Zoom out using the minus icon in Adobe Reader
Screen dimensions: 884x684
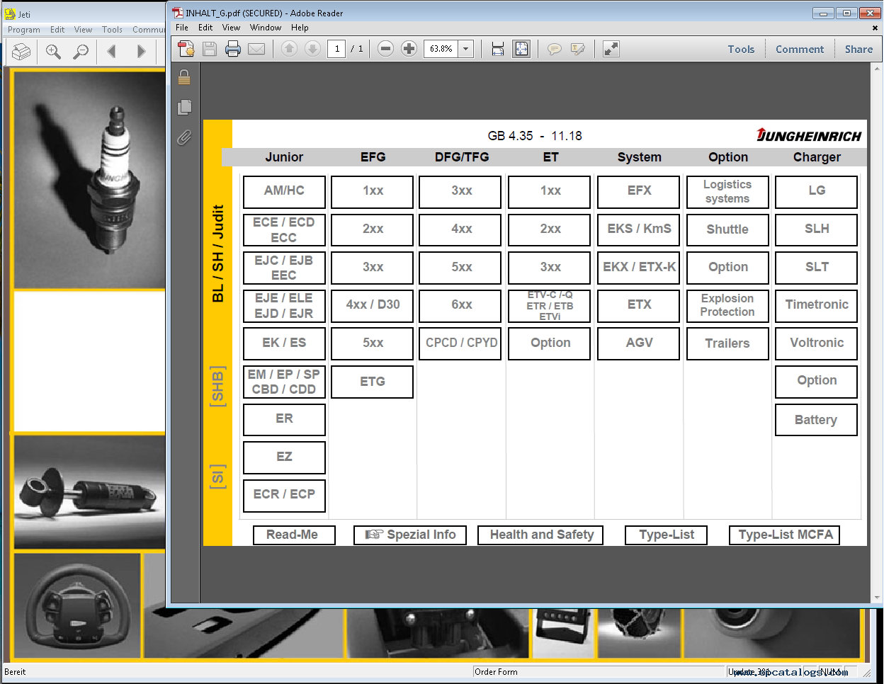point(385,49)
